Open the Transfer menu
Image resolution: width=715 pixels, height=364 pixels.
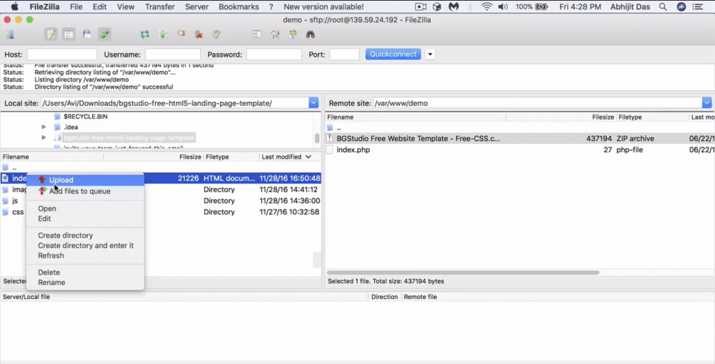pos(160,7)
